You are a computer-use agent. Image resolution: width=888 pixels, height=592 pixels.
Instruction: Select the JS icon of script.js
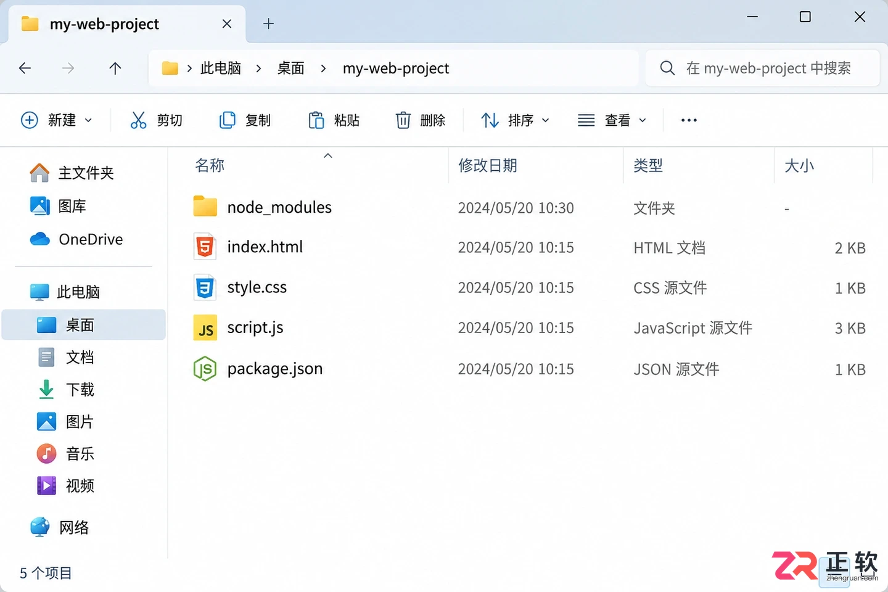coord(205,328)
